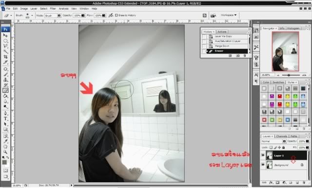Image resolution: width=312 pixels, height=188 pixels.
Task: Select the Eyedropper tool
Action: pyautogui.click(x=5, y=141)
